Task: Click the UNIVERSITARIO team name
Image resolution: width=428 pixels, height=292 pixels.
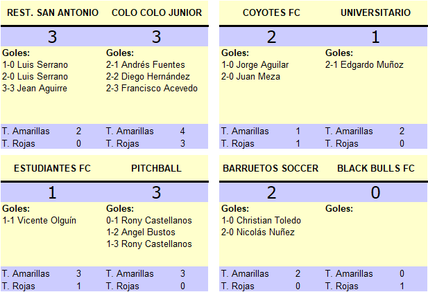Action: point(375,12)
